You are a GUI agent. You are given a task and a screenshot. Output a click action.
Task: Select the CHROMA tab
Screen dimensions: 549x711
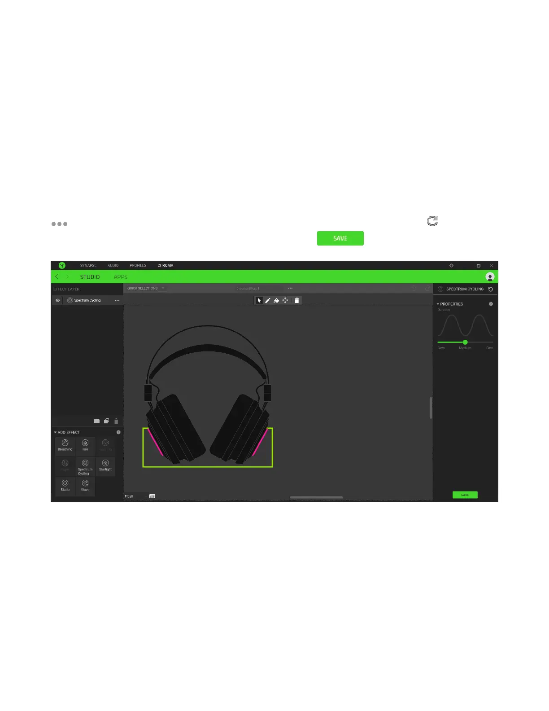165,265
